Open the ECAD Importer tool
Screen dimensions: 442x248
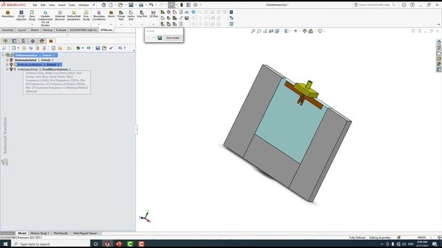coord(21,15)
